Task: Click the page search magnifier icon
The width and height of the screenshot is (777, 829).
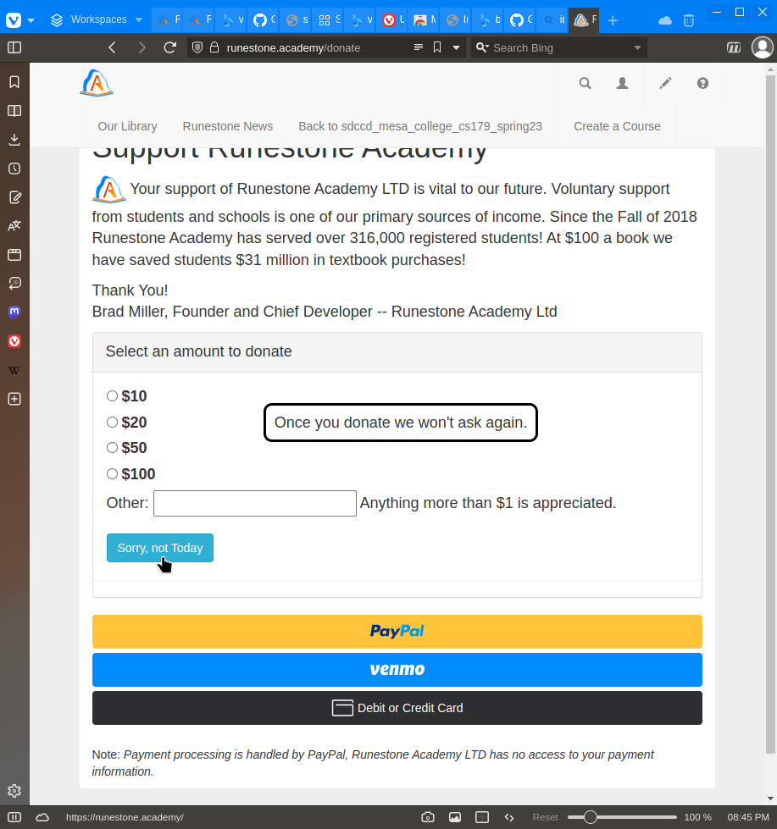Action: (585, 83)
